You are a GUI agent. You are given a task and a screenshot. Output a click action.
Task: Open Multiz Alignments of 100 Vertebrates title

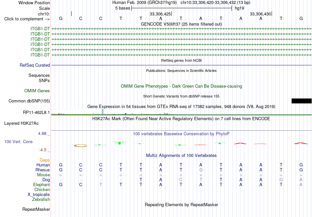pos(181,156)
